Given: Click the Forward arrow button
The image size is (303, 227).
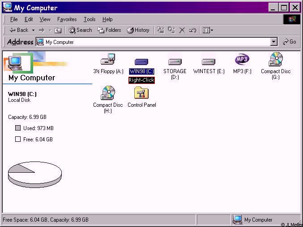Looking at the screenshot, I should 42,30.
